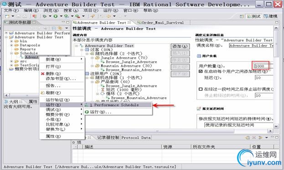The height and width of the screenshot is (170, 284).
Task: Select Browse_Mountain_Adventure under Mountain Adventure (30)
Action: click(x=134, y=70)
